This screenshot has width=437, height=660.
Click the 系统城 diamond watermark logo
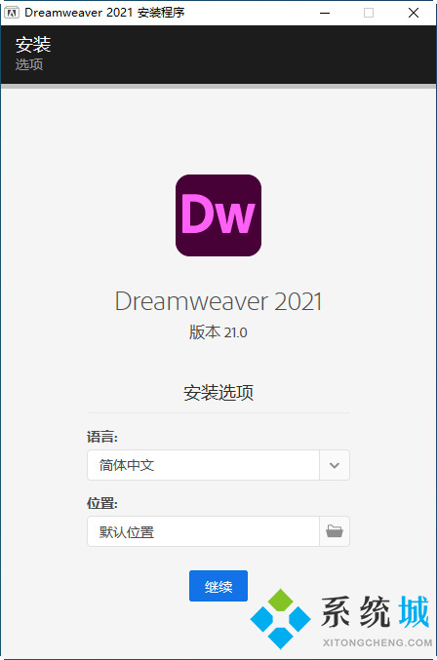coord(280,619)
